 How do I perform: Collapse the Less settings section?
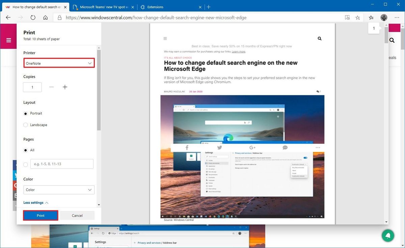tap(35, 202)
